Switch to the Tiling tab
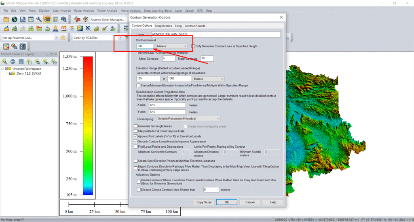414x222 pixels. tap(178, 26)
